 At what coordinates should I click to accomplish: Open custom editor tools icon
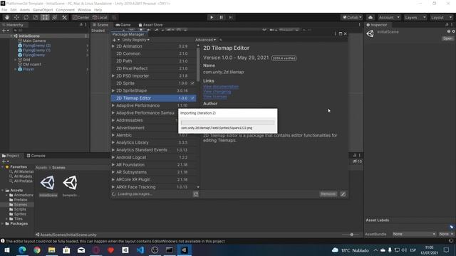64,17
